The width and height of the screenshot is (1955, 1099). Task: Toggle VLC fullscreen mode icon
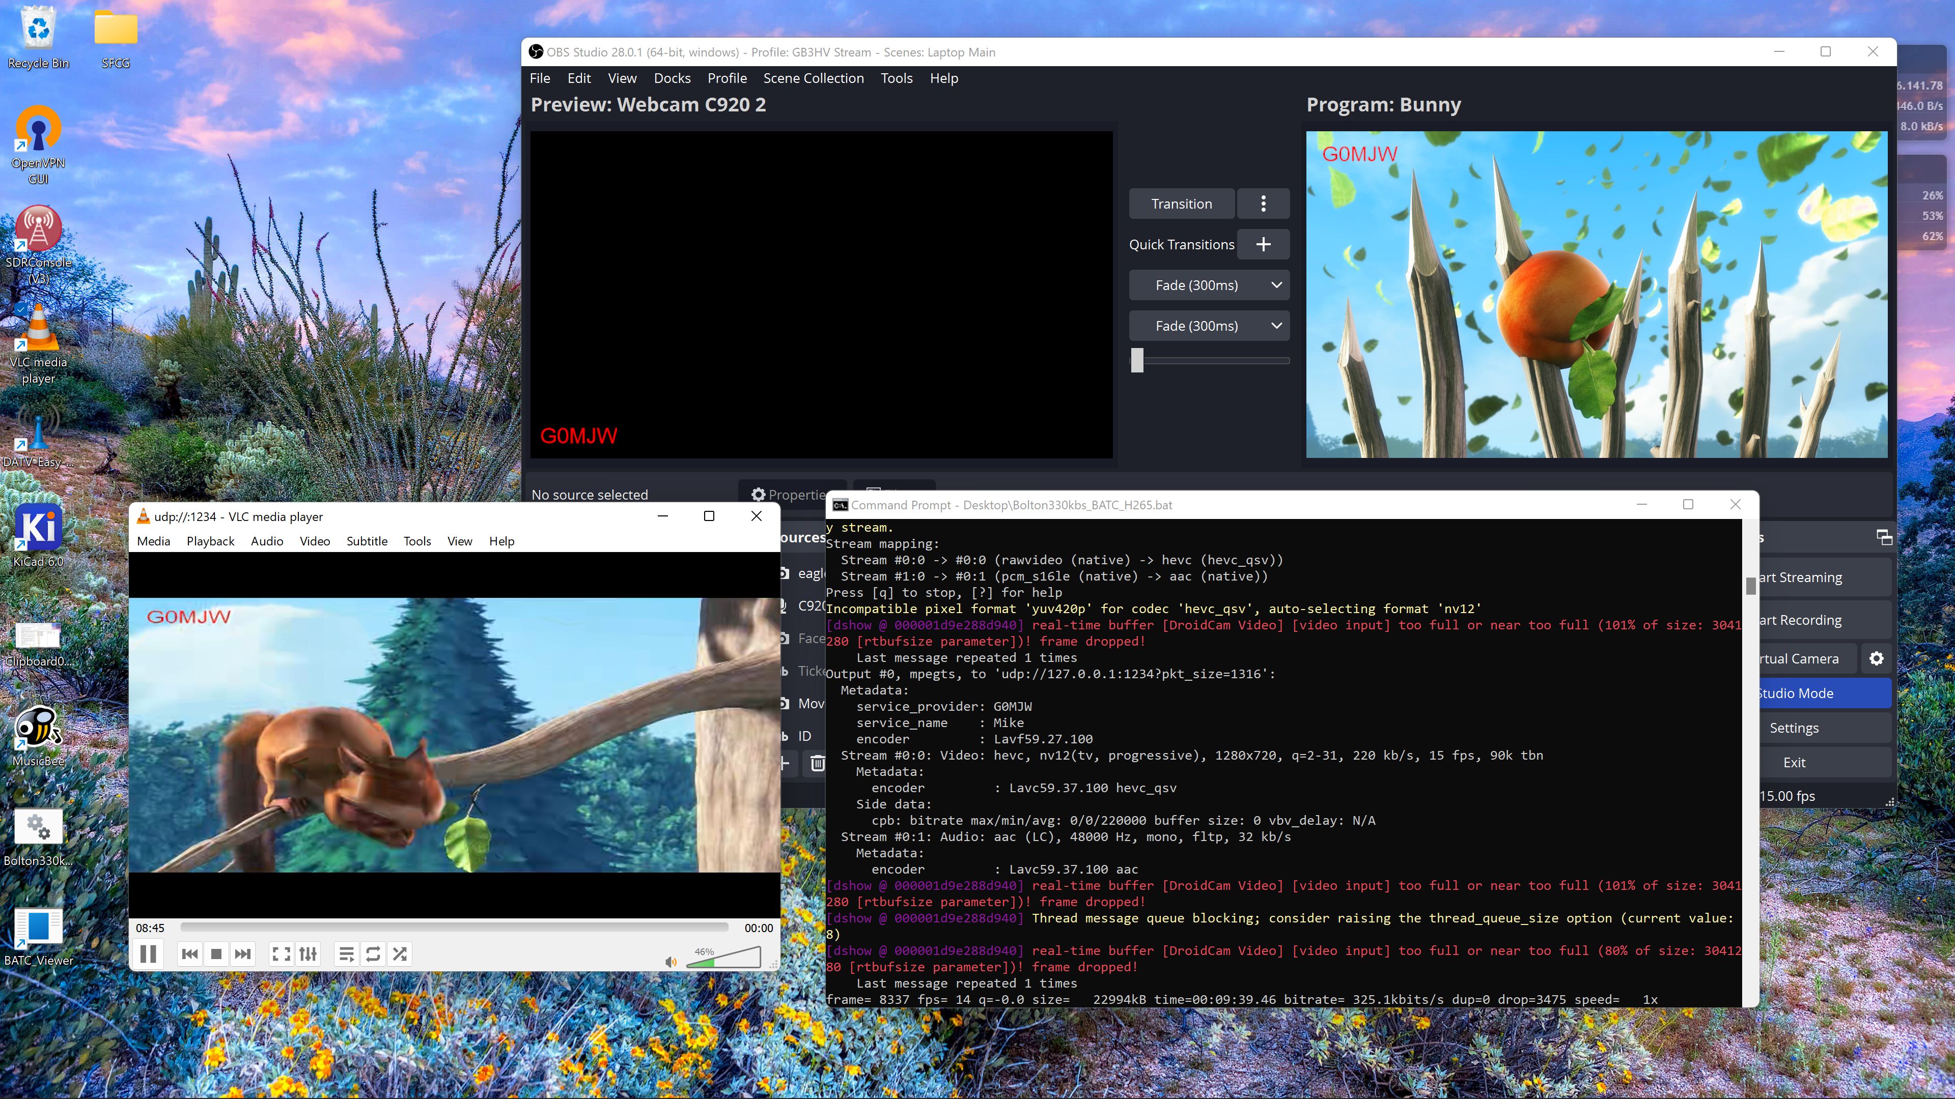(281, 954)
